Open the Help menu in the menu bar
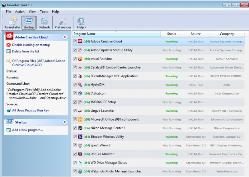 (55, 12)
